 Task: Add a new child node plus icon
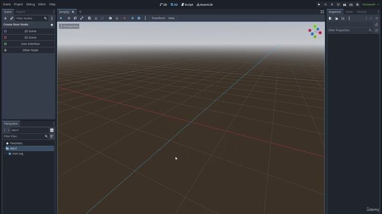[x=5, y=18]
